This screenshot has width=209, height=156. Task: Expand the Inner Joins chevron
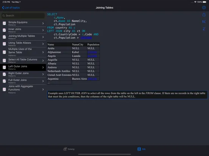click(x=43, y=30)
